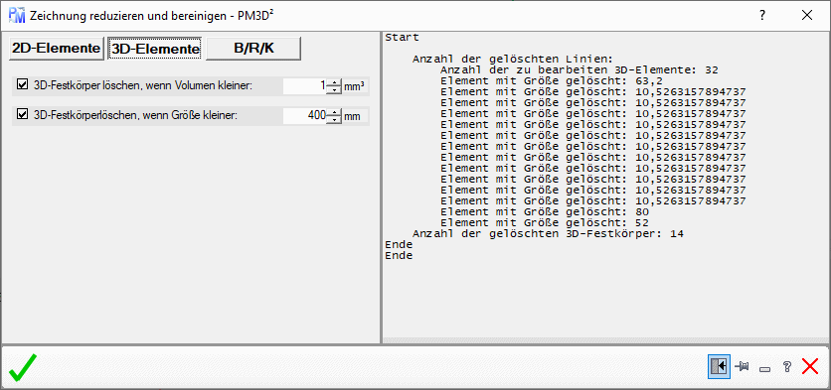
Task: Toggle the log panel collapse icon
Action: click(x=719, y=367)
